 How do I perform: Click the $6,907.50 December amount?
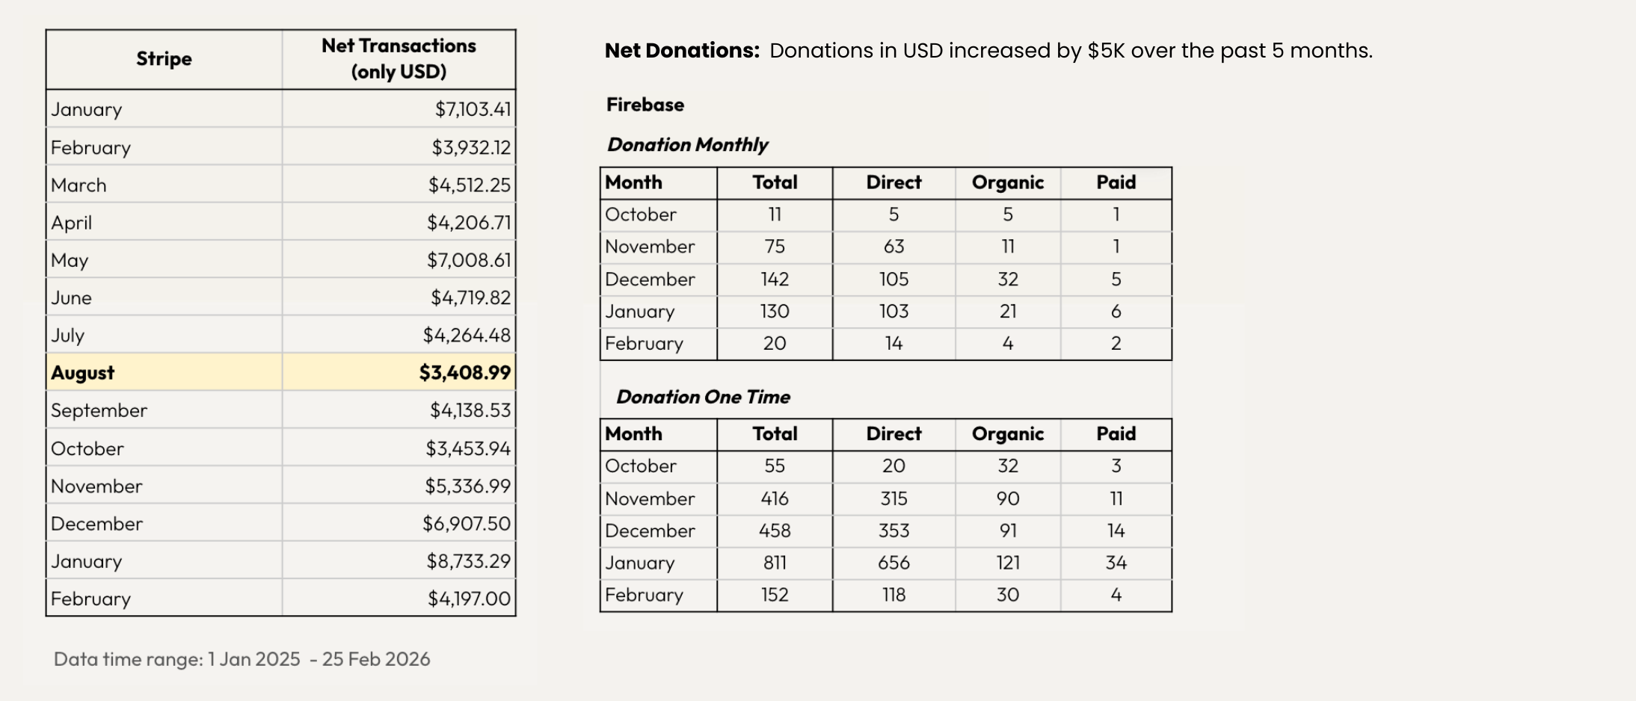click(467, 523)
